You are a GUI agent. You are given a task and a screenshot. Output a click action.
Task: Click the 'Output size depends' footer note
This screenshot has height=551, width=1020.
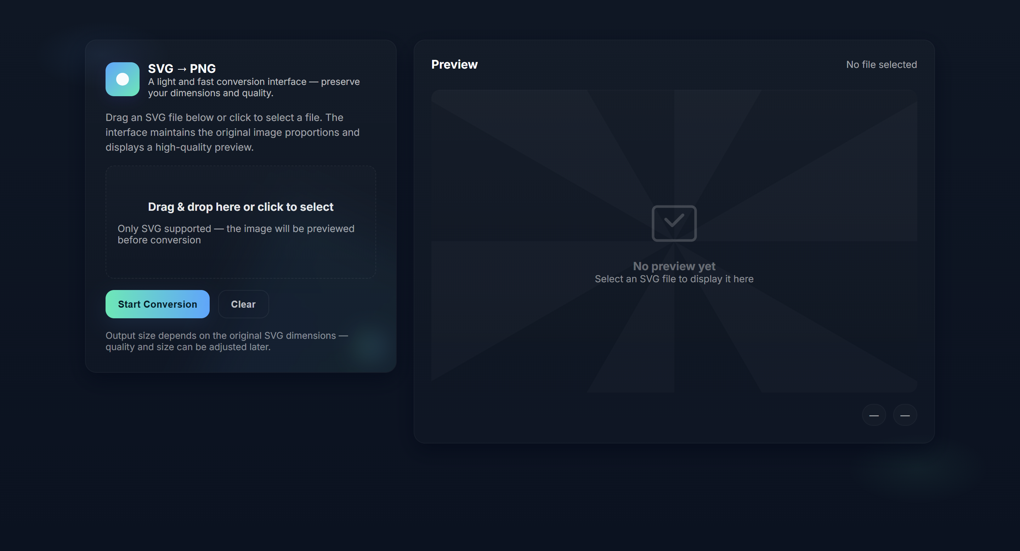(227, 341)
